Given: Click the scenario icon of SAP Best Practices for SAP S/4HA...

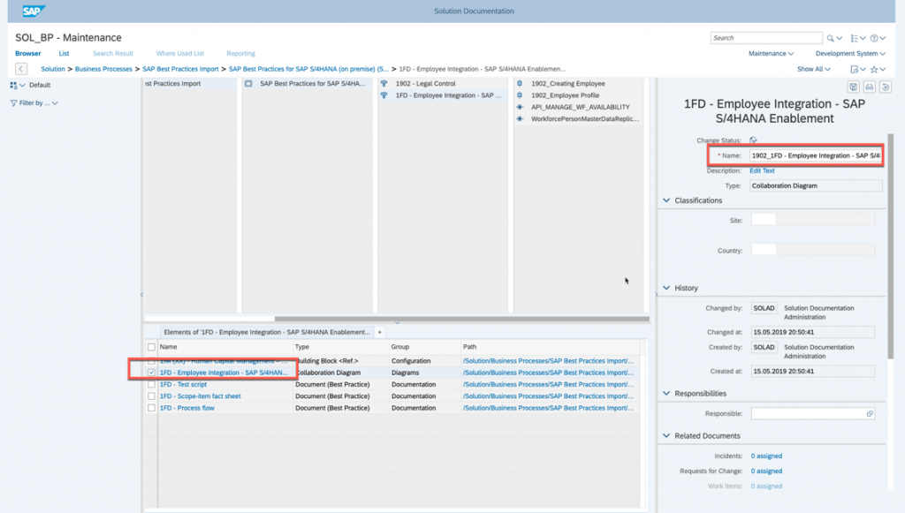Looking at the screenshot, I should 248,84.
